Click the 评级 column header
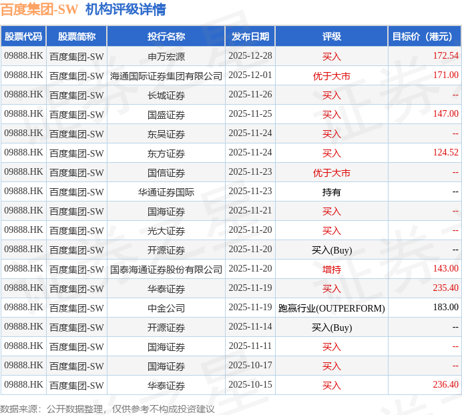This screenshot has height=415, width=462. click(x=331, y=36)
